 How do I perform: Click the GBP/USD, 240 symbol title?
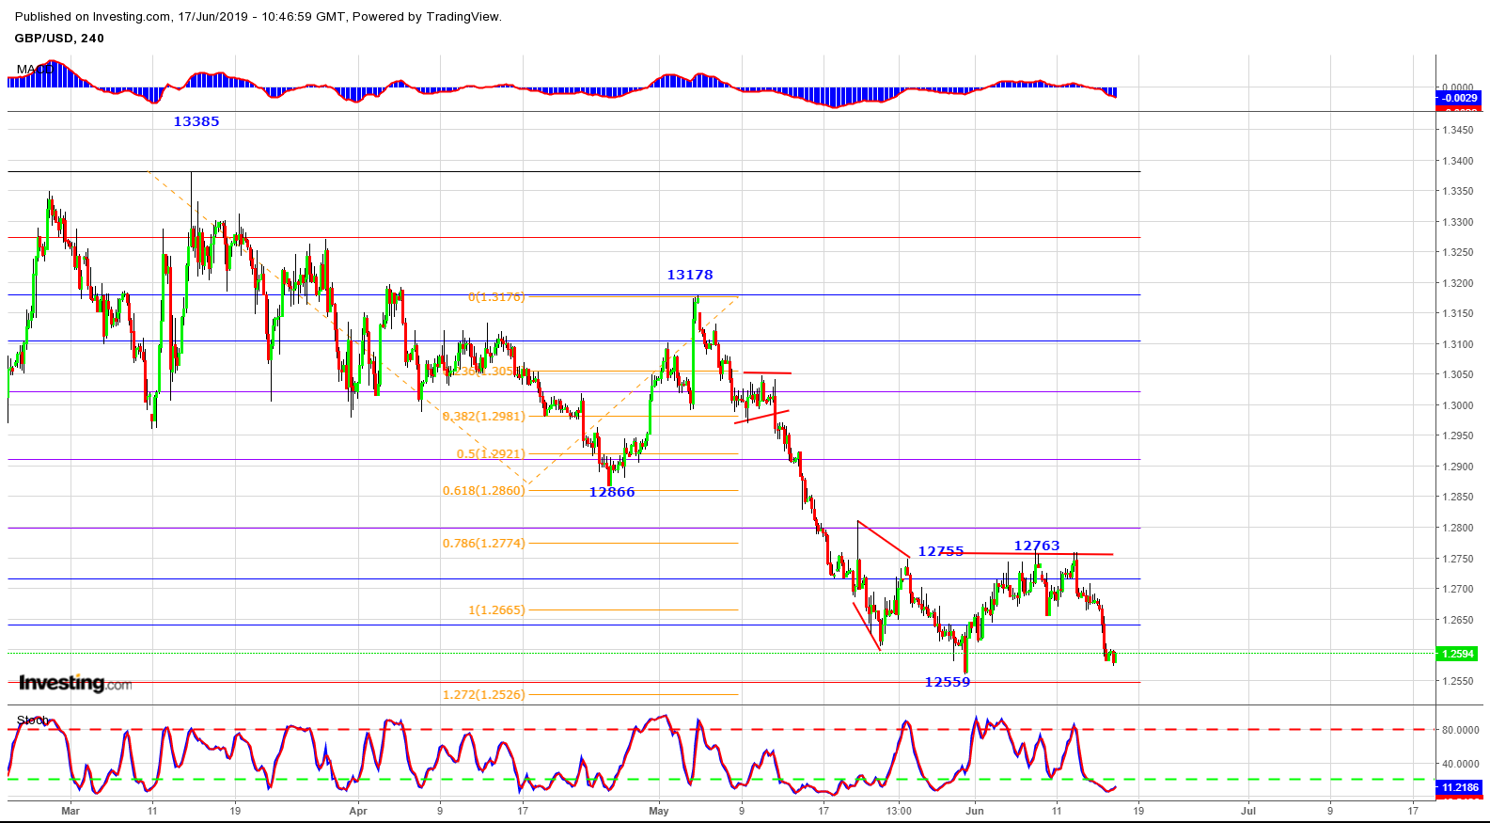59,39
